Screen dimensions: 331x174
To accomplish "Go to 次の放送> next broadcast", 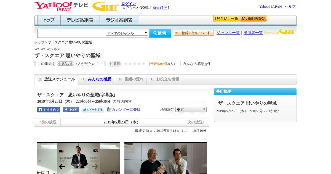I will click(x=196, y=122).
